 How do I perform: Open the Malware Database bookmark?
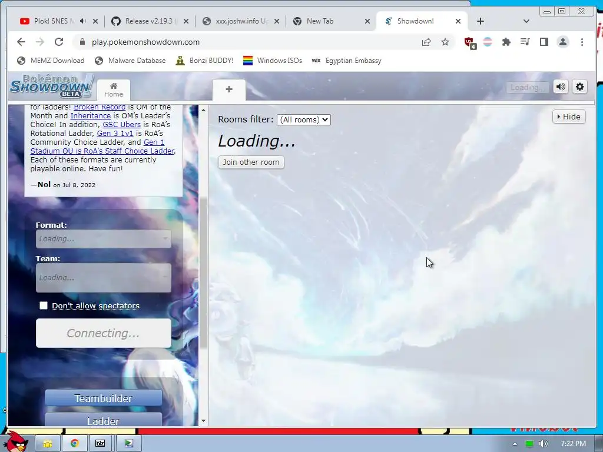[130, 61]
